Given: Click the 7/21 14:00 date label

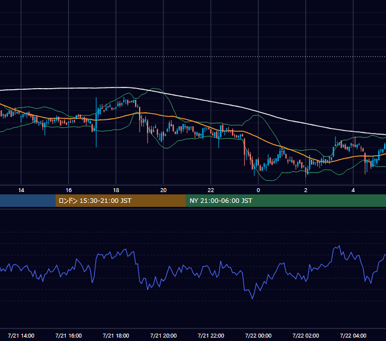Looking at the screenshot, I should (x=21, y=335).
